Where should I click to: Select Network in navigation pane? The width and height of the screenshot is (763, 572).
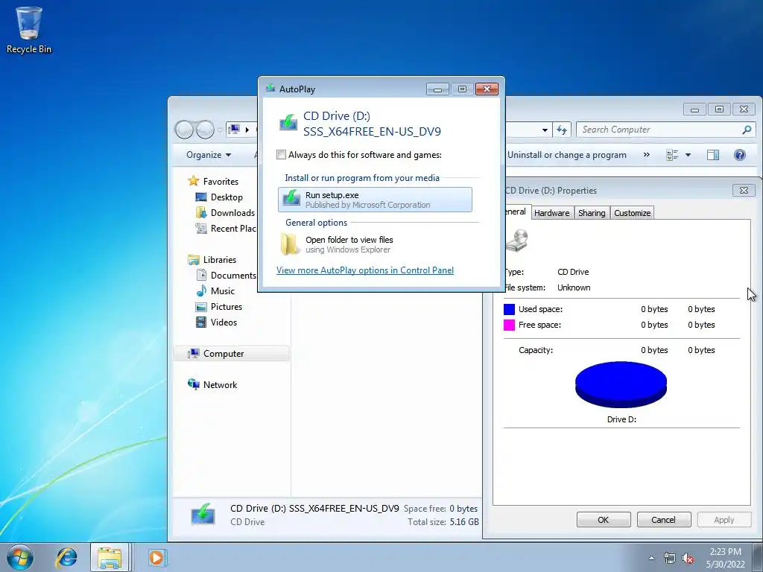tap(212, 385)
